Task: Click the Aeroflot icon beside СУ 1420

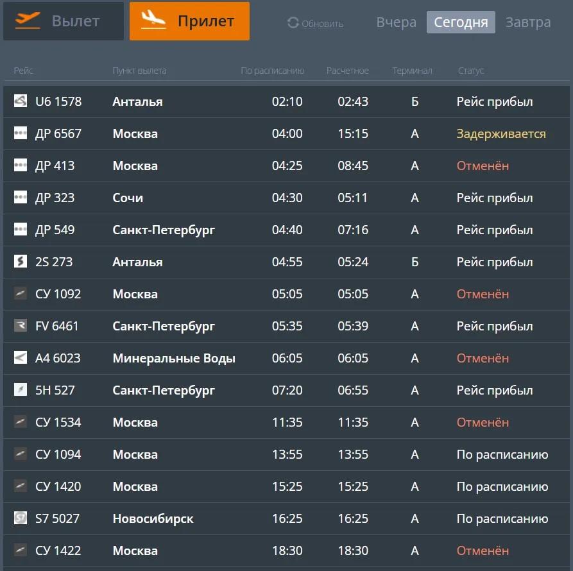Action: (21, 486)
